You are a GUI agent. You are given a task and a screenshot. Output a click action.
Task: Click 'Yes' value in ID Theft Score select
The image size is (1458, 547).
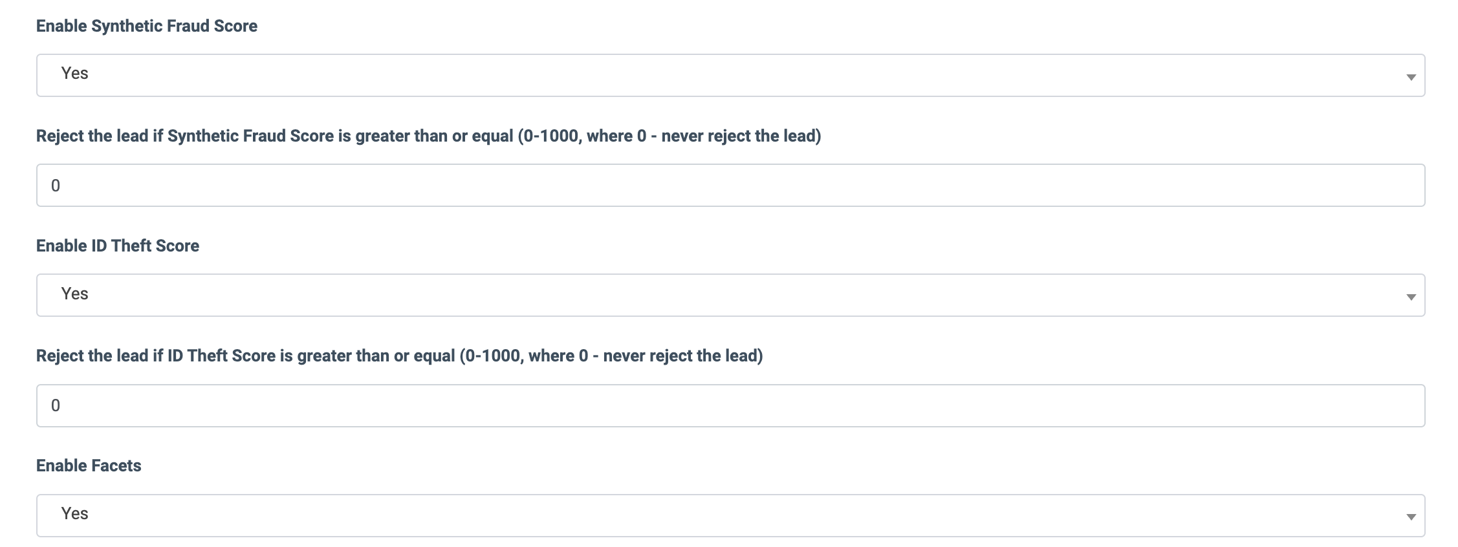pyautogui.click(x=75, y=294)
